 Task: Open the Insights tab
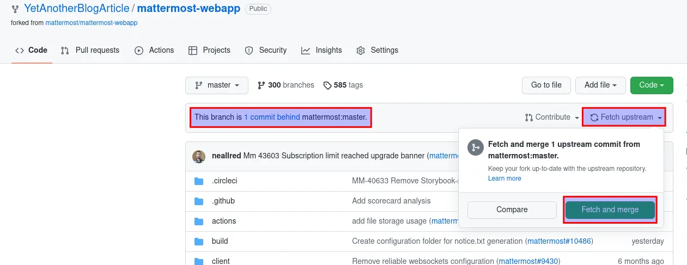(321, 50)
